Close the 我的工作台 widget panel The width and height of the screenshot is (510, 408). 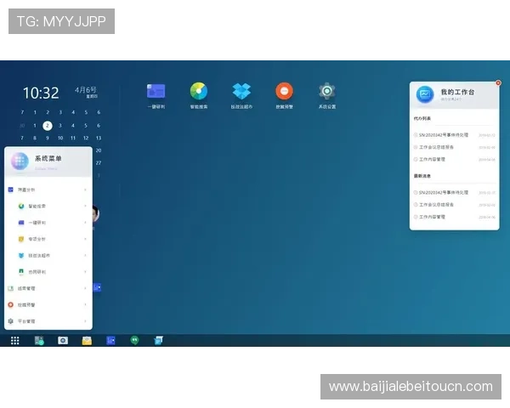pyautogui.click(x=498, y=82)
